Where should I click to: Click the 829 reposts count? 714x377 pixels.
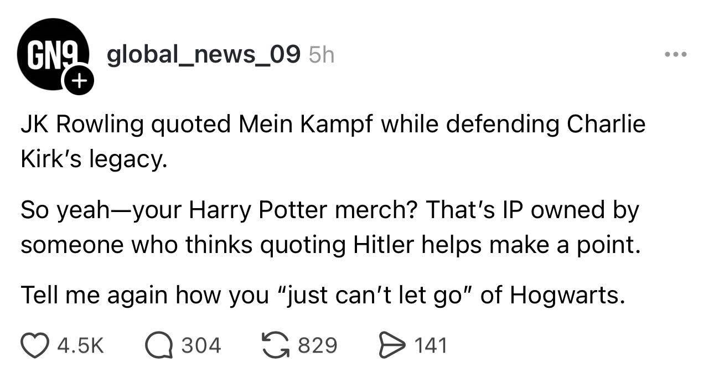click(318, 346)
